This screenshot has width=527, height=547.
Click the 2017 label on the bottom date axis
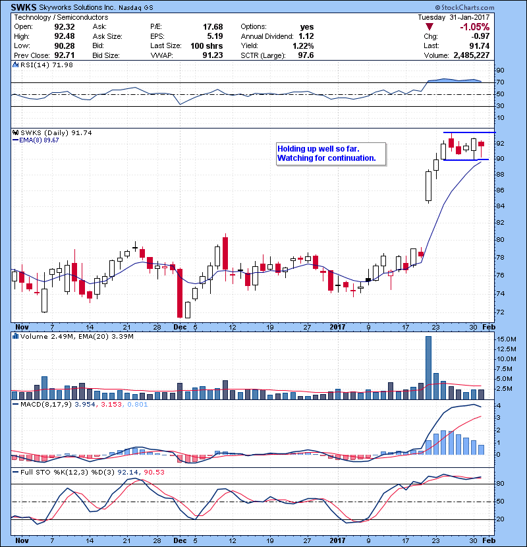click(337, 540)
